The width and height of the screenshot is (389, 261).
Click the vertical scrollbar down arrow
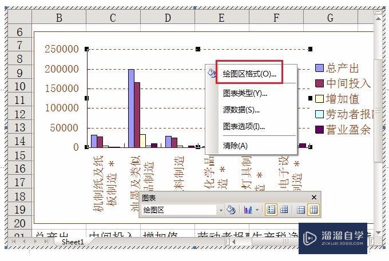coord(378,232)
